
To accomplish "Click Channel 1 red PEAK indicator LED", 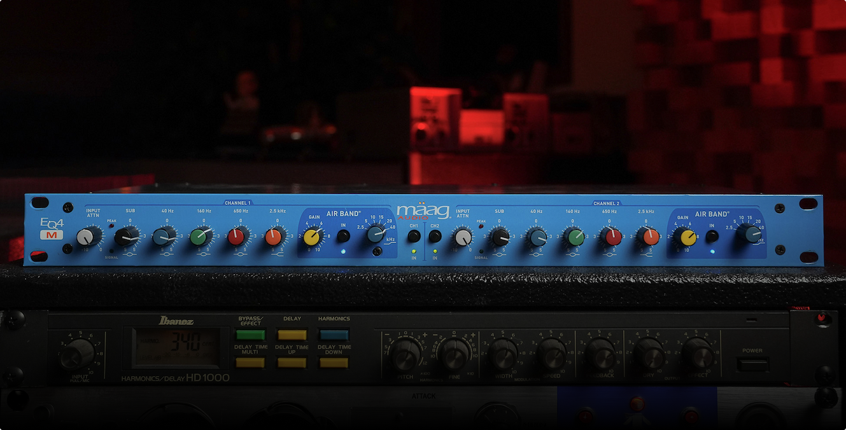I will 111,226.
